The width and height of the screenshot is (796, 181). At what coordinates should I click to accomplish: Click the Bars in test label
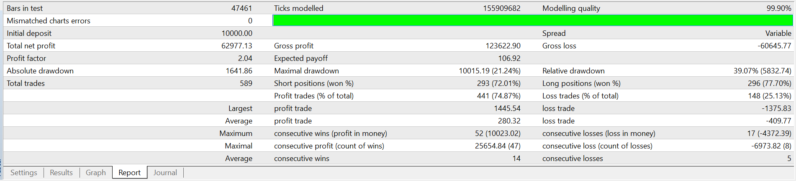tap(25, 8)
